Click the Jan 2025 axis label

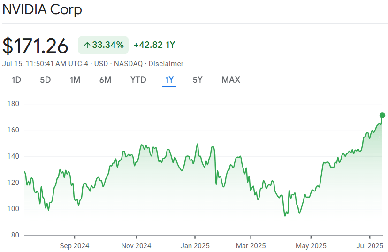(195, 246)
